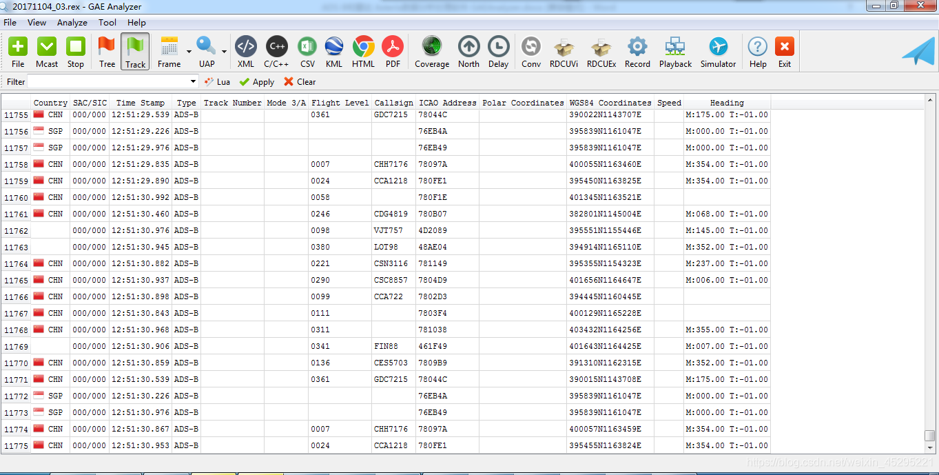Click the Speed column header

pos(669,103)
